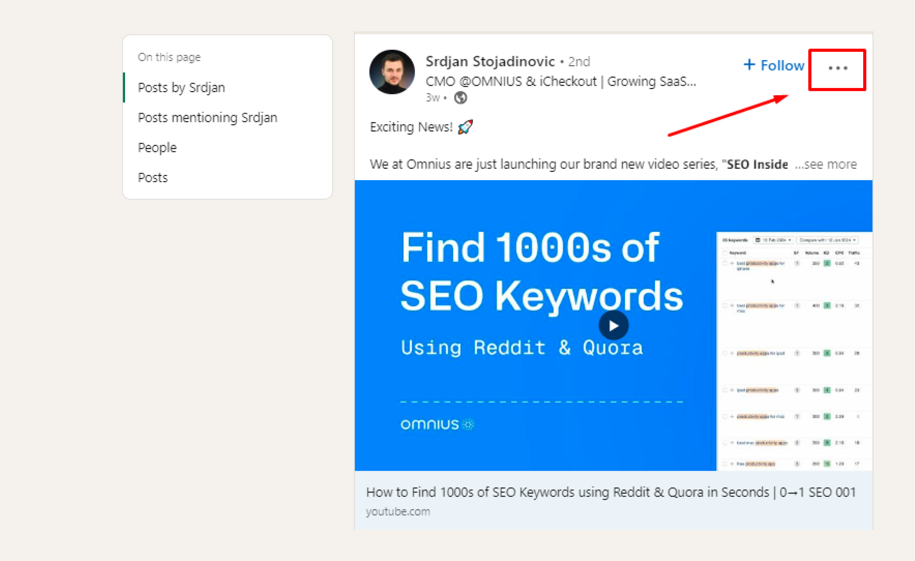Click the globe visibility icon
This screenshot has height=561, width=915.
[460, 98]
